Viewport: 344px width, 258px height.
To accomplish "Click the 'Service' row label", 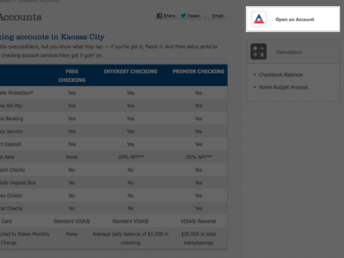I will pyautogui.click(x=11, y=131).
